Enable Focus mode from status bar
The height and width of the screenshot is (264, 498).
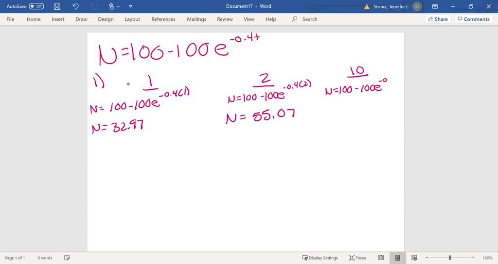pos(357,258)
